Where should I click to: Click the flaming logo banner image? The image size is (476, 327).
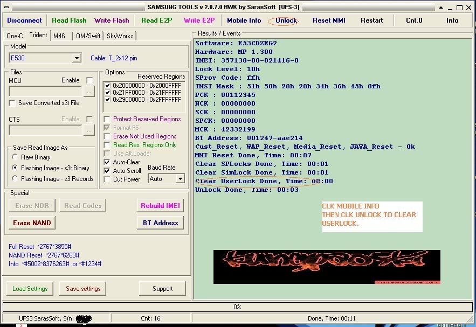(327, 267)
